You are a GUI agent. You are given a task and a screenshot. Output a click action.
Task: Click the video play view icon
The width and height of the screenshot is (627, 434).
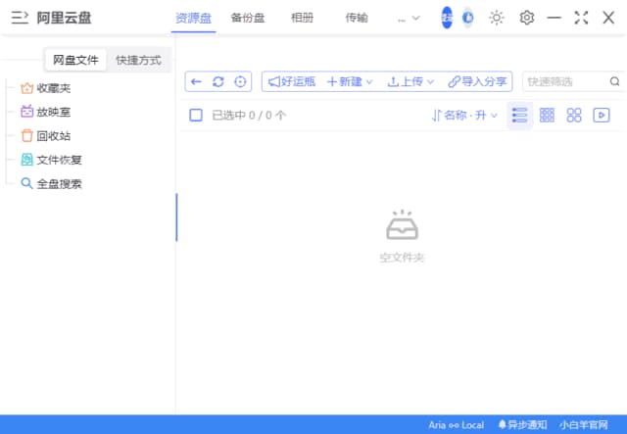pos(602,116)
